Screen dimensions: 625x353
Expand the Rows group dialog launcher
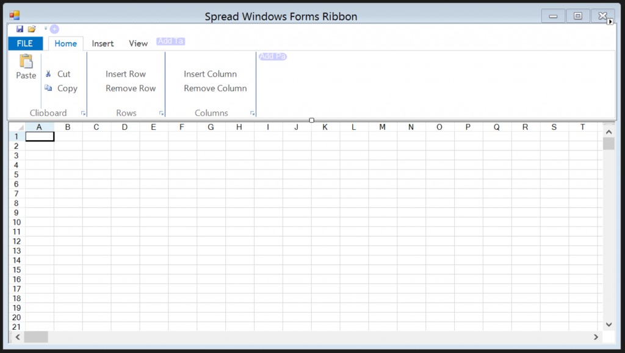point(161,113)
